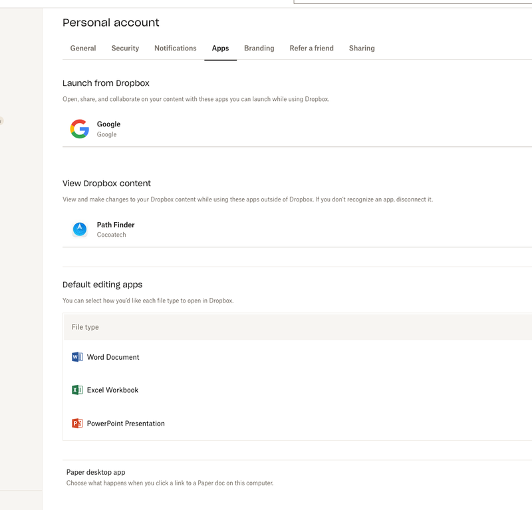Switch to Refer a friend tab

click(x=311, y=49)
